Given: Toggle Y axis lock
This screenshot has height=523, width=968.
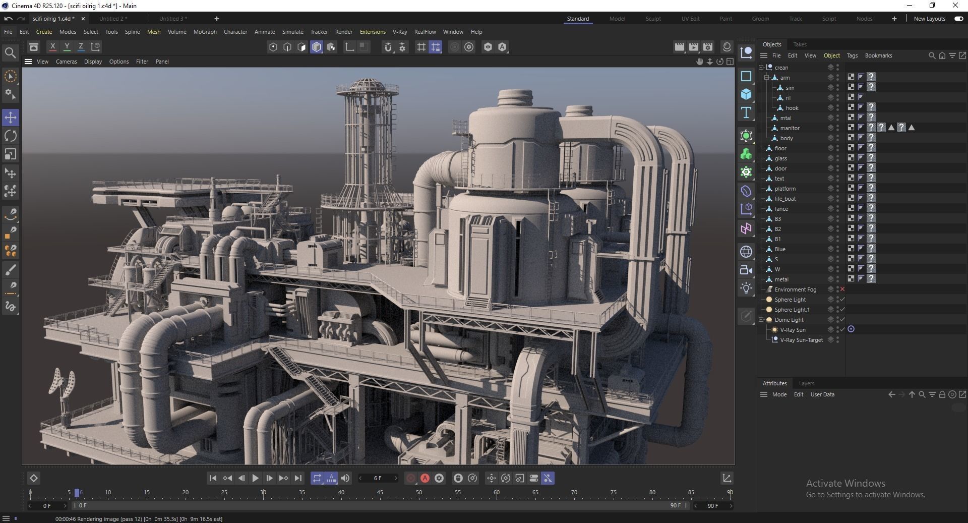Looking at the screenshot, I should (67, 47).
